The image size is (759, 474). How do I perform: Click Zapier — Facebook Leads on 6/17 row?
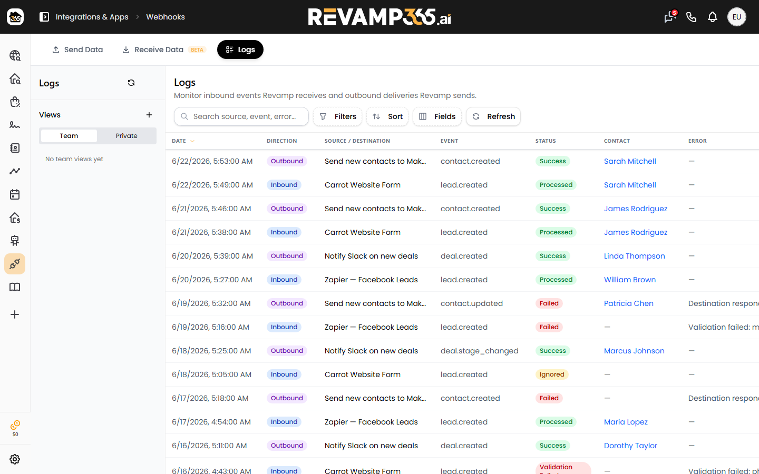point(371,422)
